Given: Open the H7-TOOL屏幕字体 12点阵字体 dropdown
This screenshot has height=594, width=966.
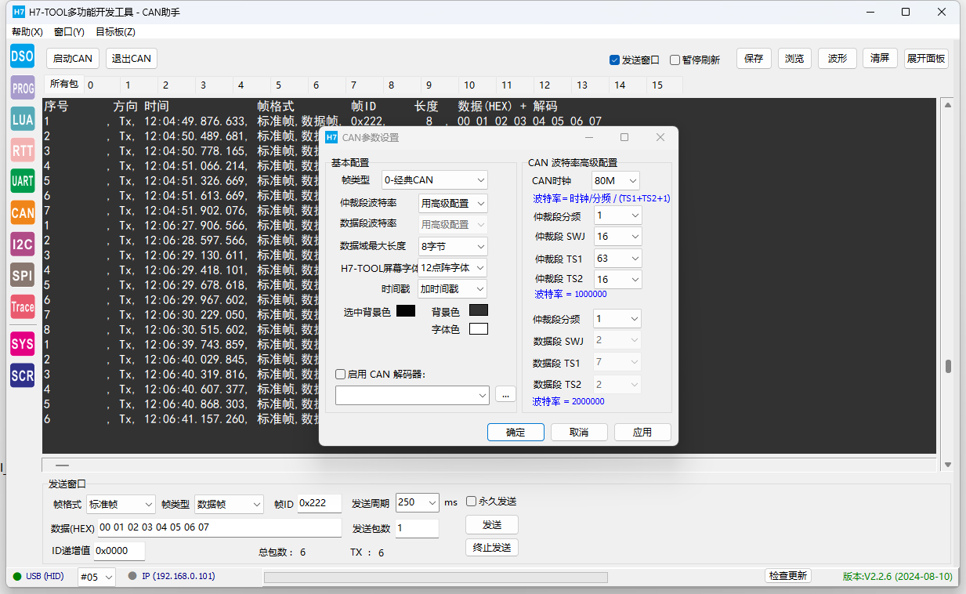Looking at the screenshot, I should coord(453,268).
